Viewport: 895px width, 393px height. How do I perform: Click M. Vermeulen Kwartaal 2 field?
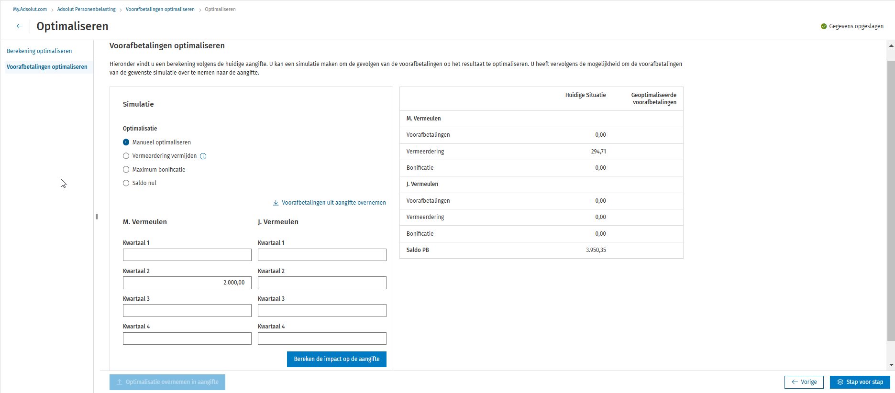187,283
